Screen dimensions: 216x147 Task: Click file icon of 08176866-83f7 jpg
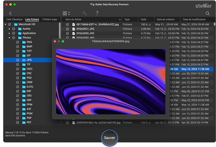[74, 24]
